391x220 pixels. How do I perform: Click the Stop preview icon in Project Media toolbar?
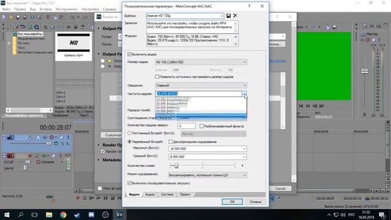coord(75,27)
